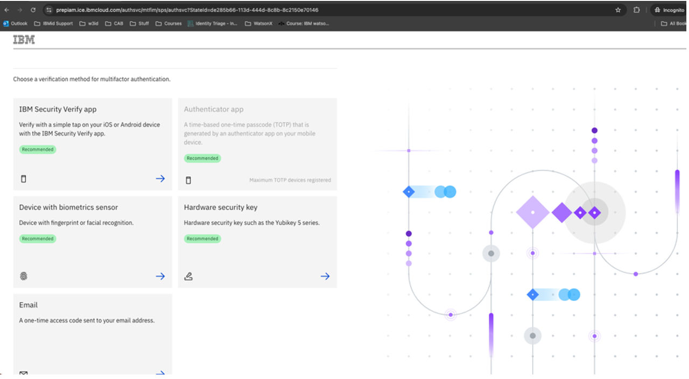Viewport: 689px width, 379px height.
Task: Click phone icon on Authenticator app card
Action: 188,180
